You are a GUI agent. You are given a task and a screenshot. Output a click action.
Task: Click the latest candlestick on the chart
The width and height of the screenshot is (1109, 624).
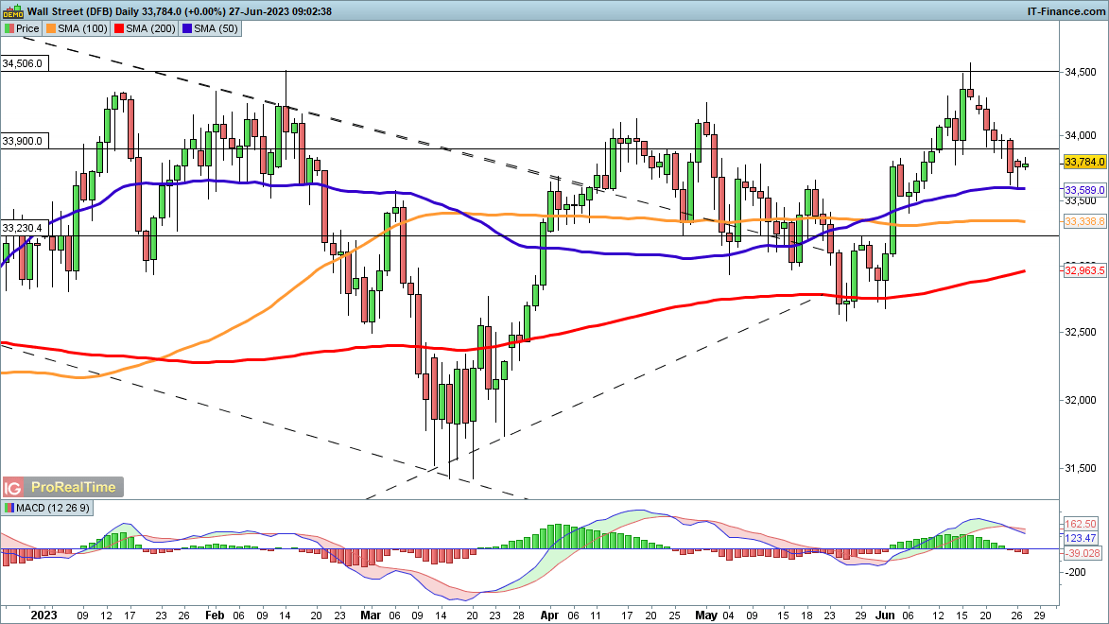click(x=1025, y=165)
